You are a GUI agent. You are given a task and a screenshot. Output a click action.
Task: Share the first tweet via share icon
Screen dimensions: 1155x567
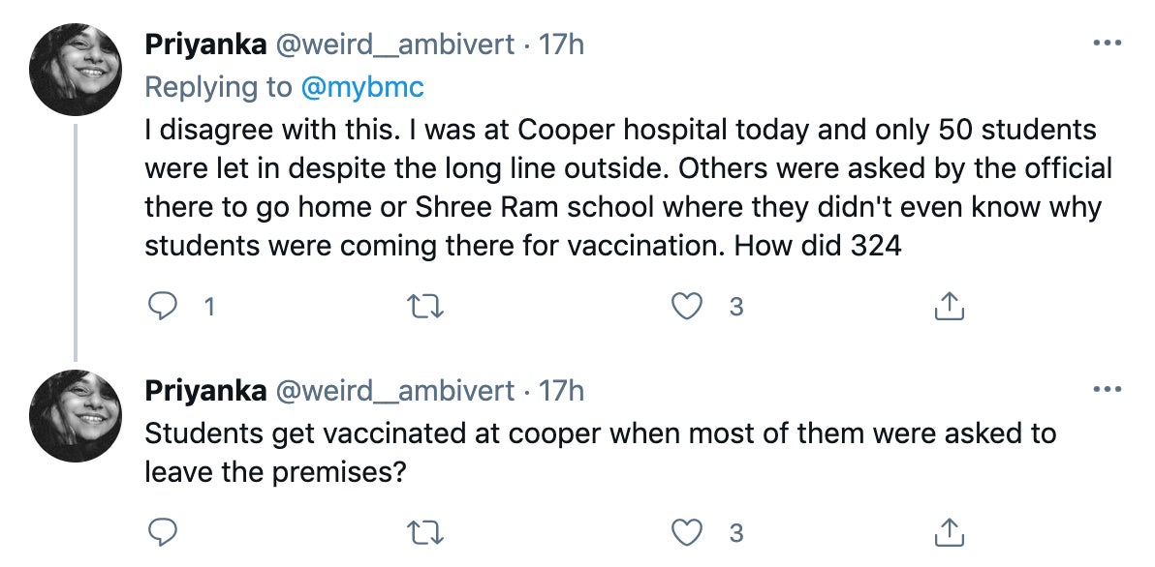click(x=949, y=307)
